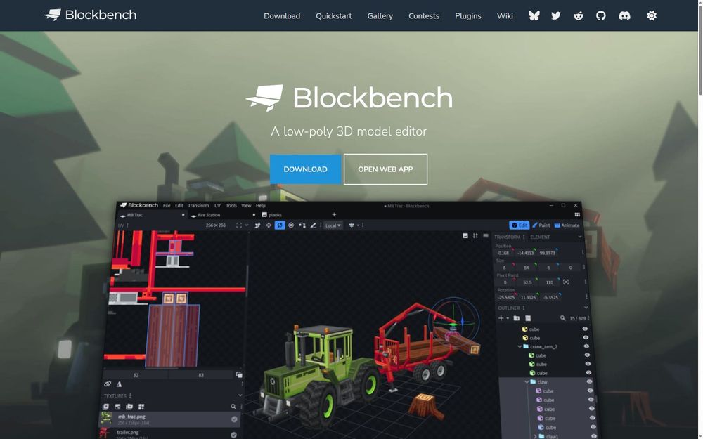Image resolution: width=703 pixels, height=439 pixels.
Task: Select the highlighted blue Rotate tool
Action: point(280,225)
